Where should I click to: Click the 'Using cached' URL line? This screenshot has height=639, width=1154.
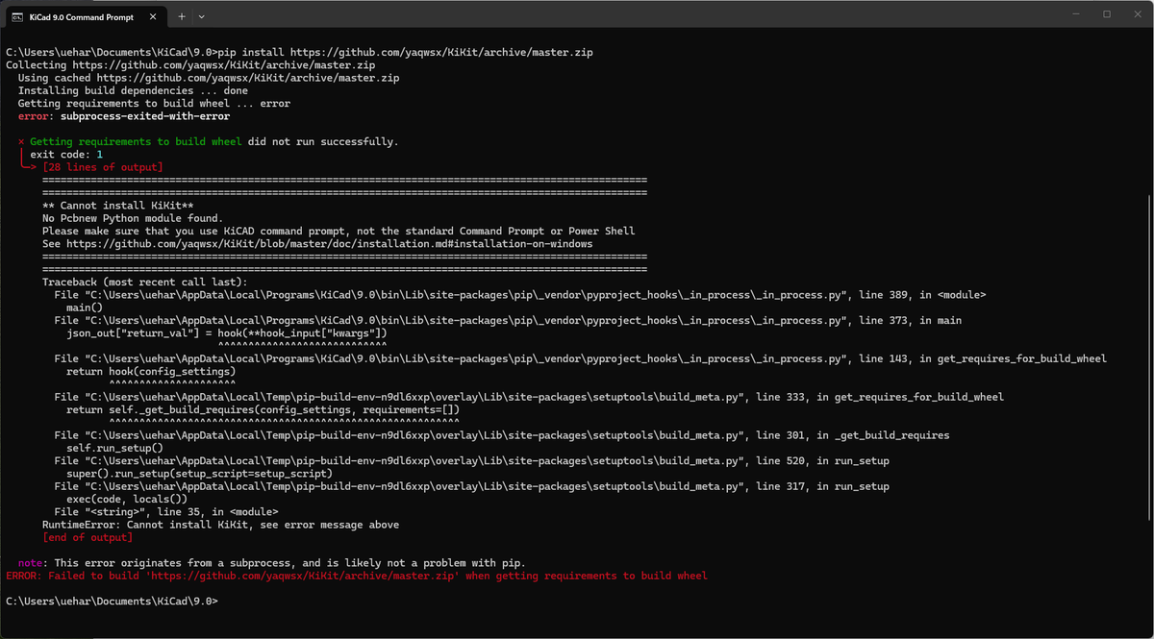pos(209,78)
